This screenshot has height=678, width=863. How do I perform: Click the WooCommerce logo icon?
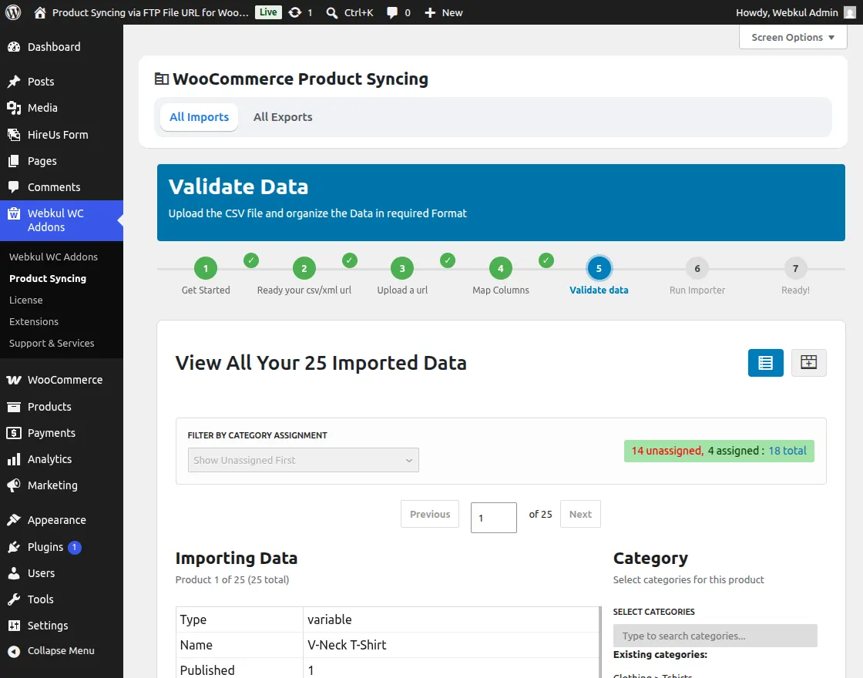(14, 380)
